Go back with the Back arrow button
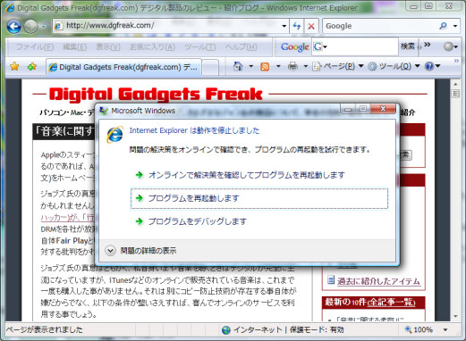The width and height of the screenshot is (466, 341). [x=13, y=27]
